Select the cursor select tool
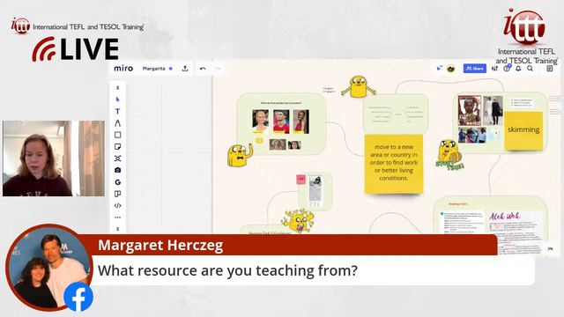 coord(117,100)
